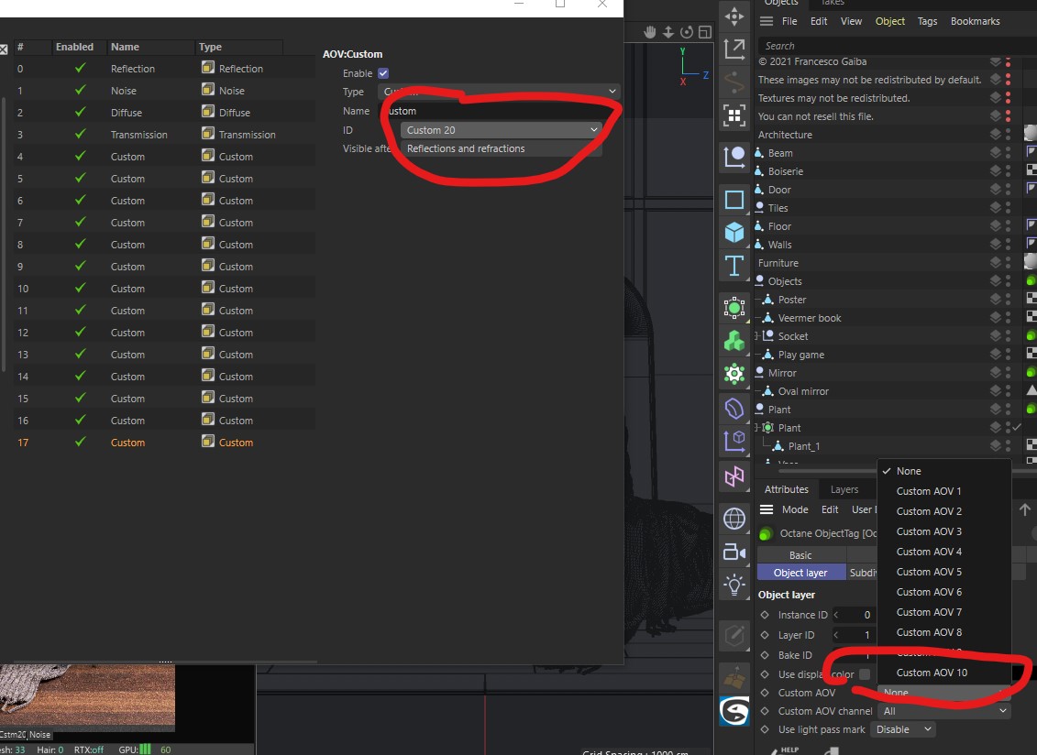Viewport: 1037px width, 755px height.
Task: Expand the Socket object in hierarchy
Action: coord(757,336)
